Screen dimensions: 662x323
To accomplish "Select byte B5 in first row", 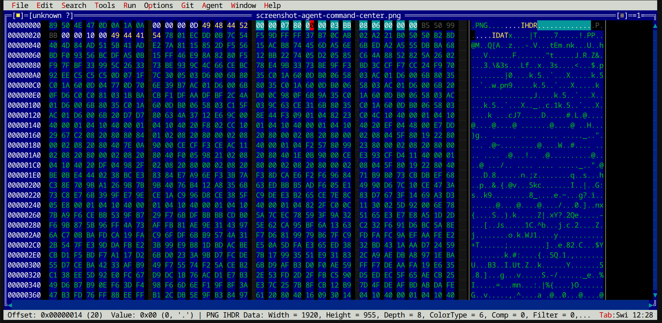I will coord(425,25).
